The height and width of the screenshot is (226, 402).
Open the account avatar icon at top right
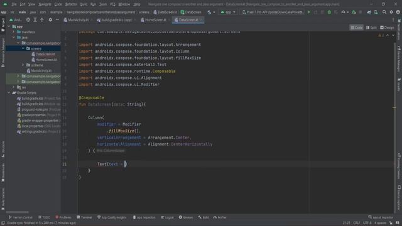[x=398, y=12]
